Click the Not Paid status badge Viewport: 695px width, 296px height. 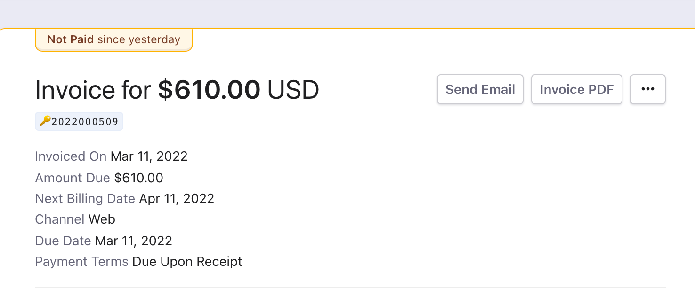(113, 39)
